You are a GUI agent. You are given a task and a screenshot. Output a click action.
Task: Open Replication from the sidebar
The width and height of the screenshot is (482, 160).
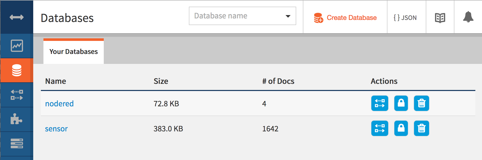coord(17,95)
